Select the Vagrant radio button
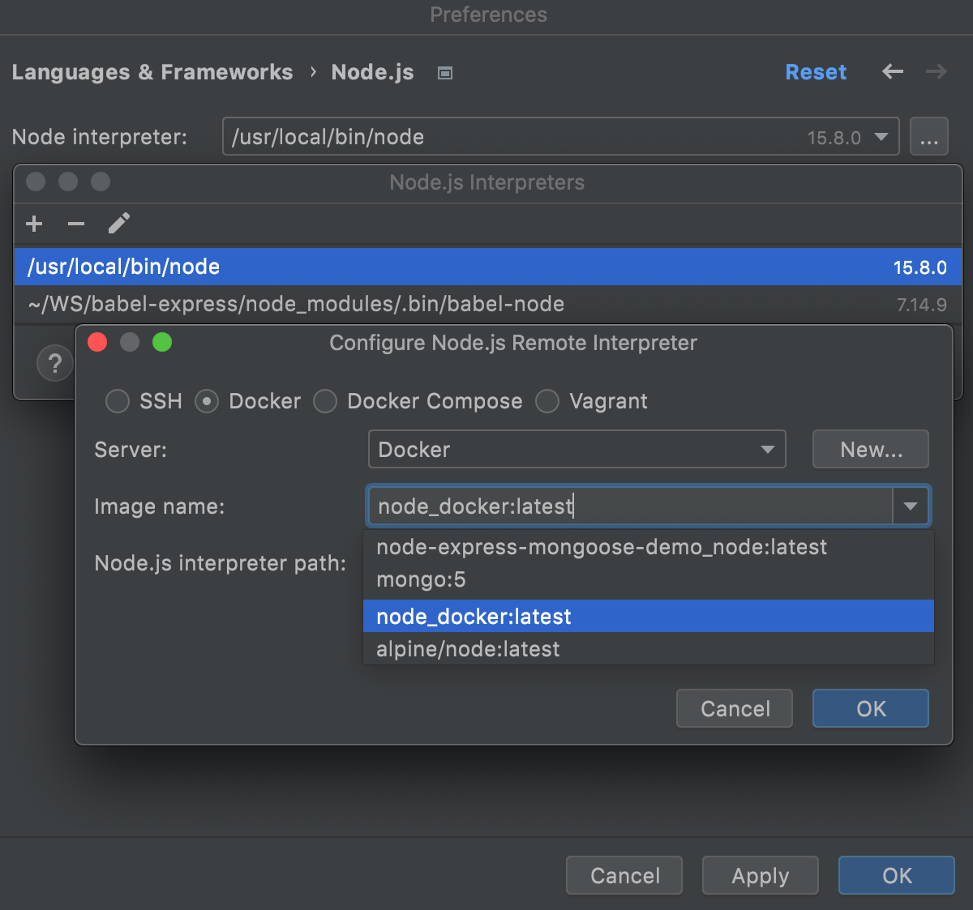This screenshot has height=910, width=973. [547, 401]
